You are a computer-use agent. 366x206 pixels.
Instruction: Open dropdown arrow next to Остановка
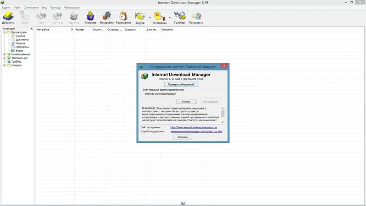click(170, 17)
